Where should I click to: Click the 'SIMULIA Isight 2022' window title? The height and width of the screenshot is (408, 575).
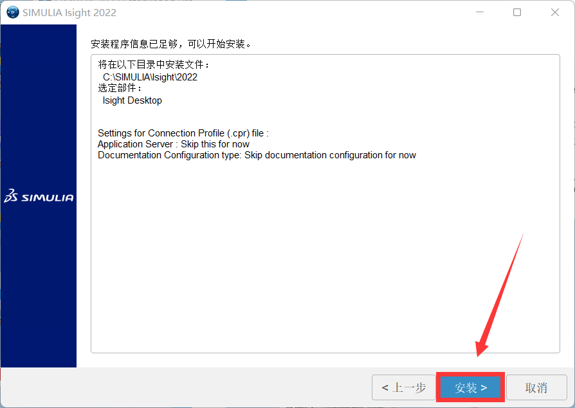(x=69, y=12)
